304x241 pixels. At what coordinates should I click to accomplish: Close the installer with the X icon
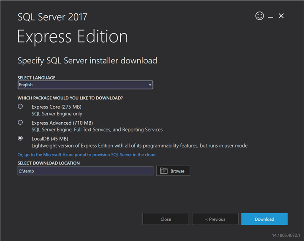coord(281,16)
